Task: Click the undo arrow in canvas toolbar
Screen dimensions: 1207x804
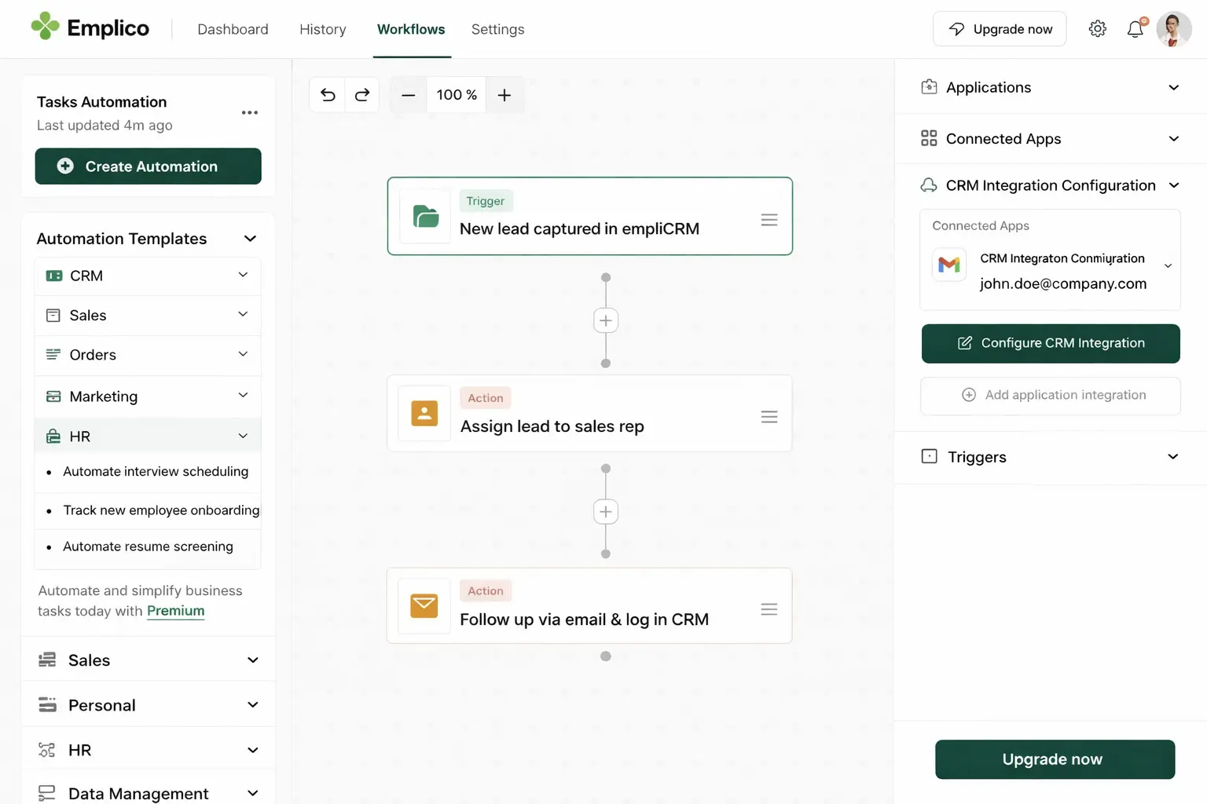Action: point(328,95)
